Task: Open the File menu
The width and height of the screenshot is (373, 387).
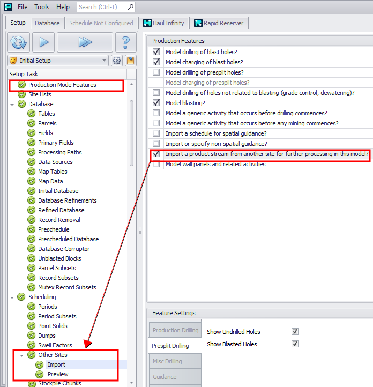Action: point(23,7)
